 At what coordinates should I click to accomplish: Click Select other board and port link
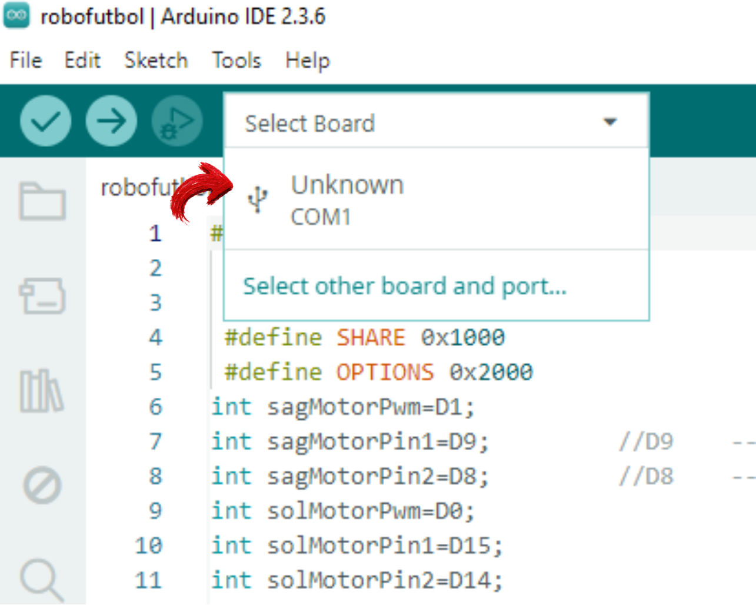[405, 287]
